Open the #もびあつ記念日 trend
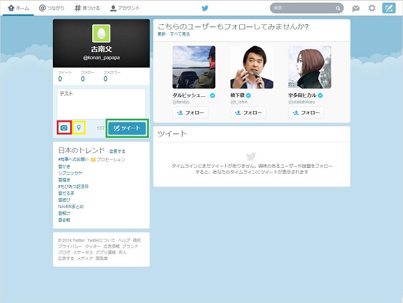 click(74, 187)
